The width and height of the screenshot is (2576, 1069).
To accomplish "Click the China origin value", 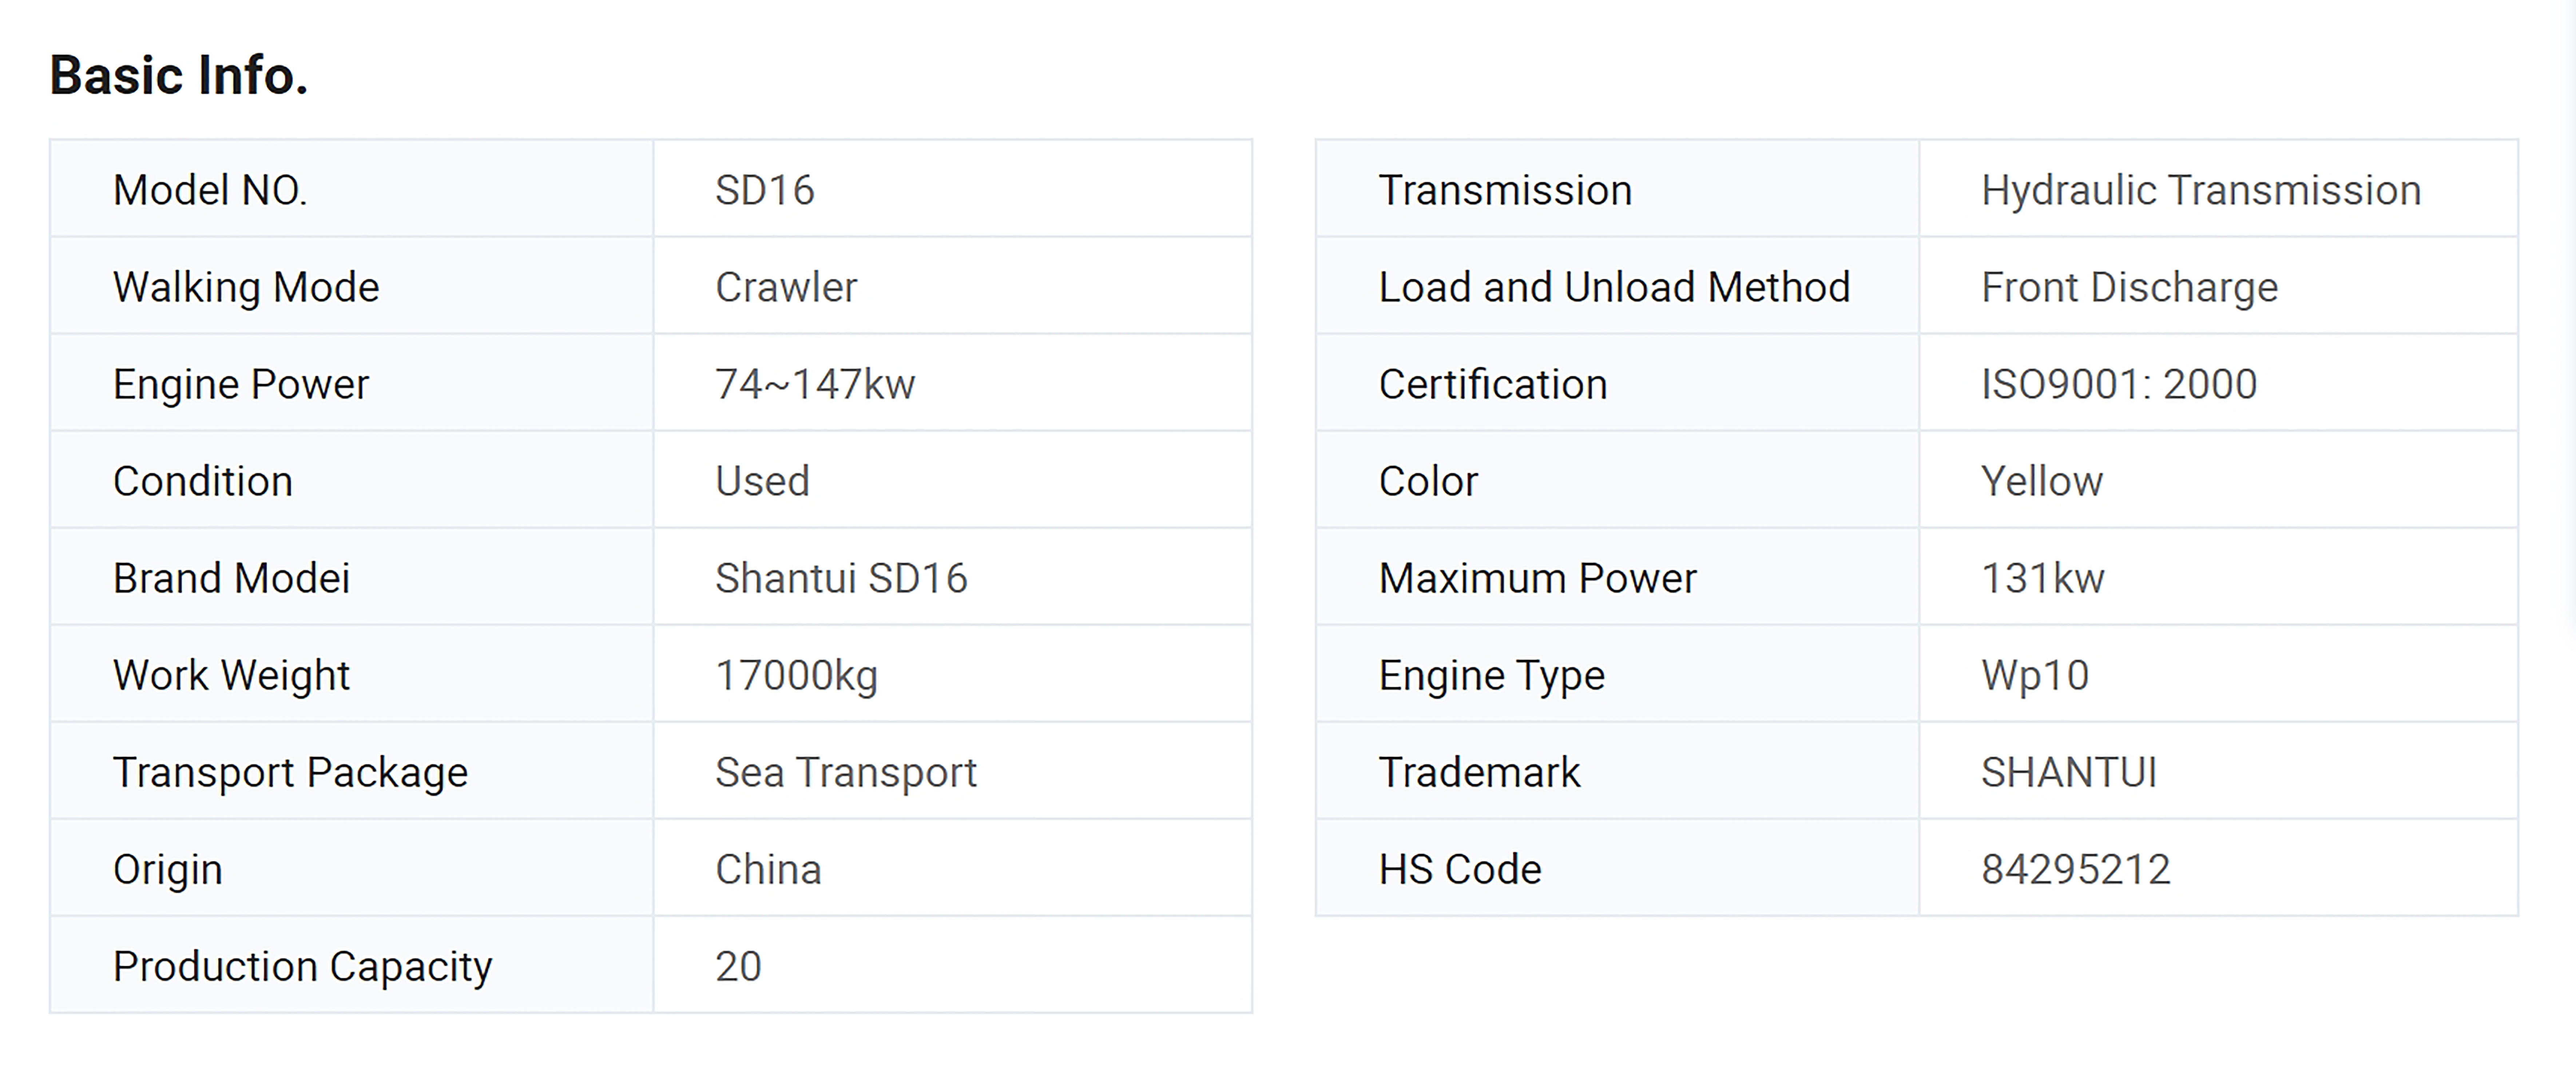I will tap(768, 869).
